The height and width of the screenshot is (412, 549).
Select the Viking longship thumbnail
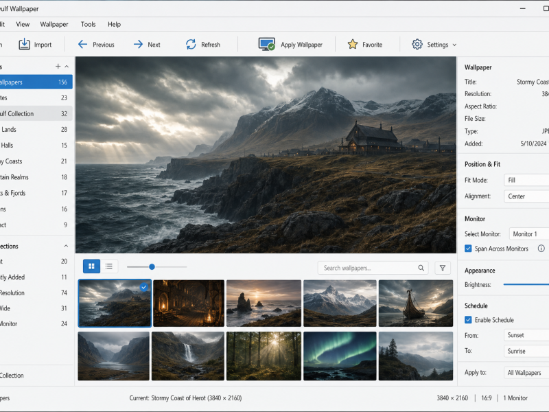click(x=416, y=304)
